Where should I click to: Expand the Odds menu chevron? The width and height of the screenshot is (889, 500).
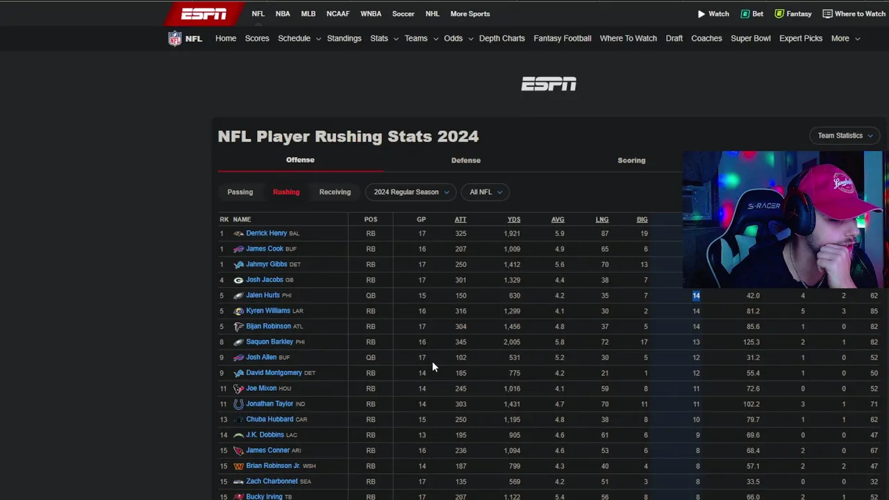point(470,39)
